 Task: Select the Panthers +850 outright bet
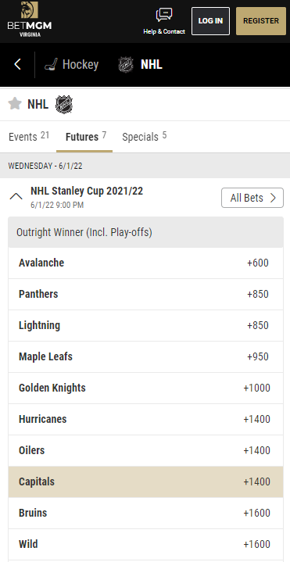[145, 294]
